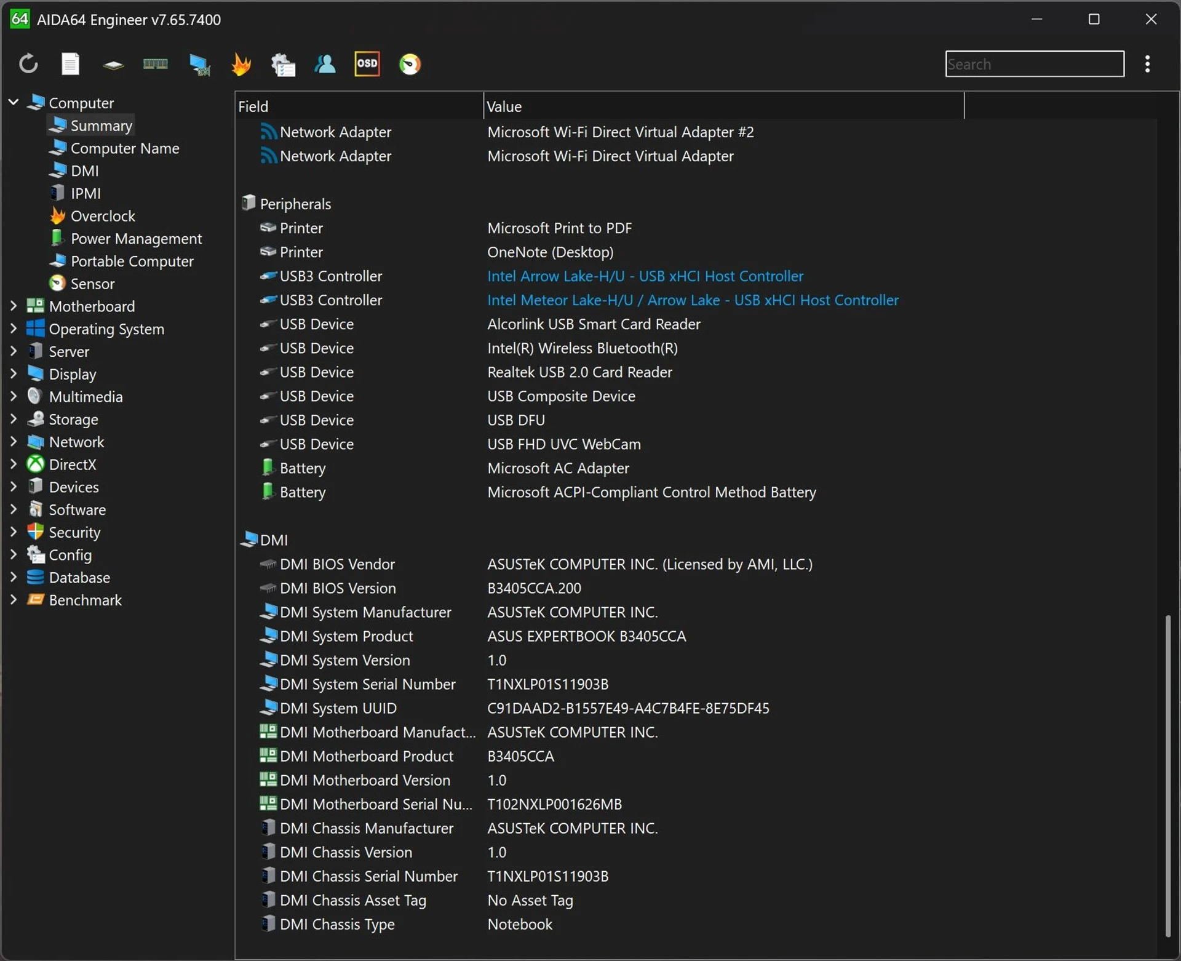Viewport: 1181px width, 961px height.
Task: Select the Security tree item
Action: coord(64,532)
